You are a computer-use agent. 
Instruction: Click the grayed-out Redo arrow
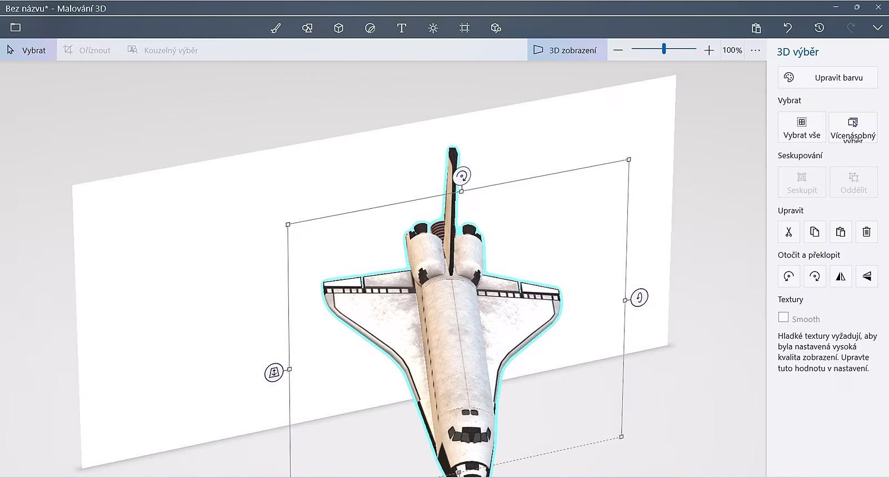click(x=850, y=28)
